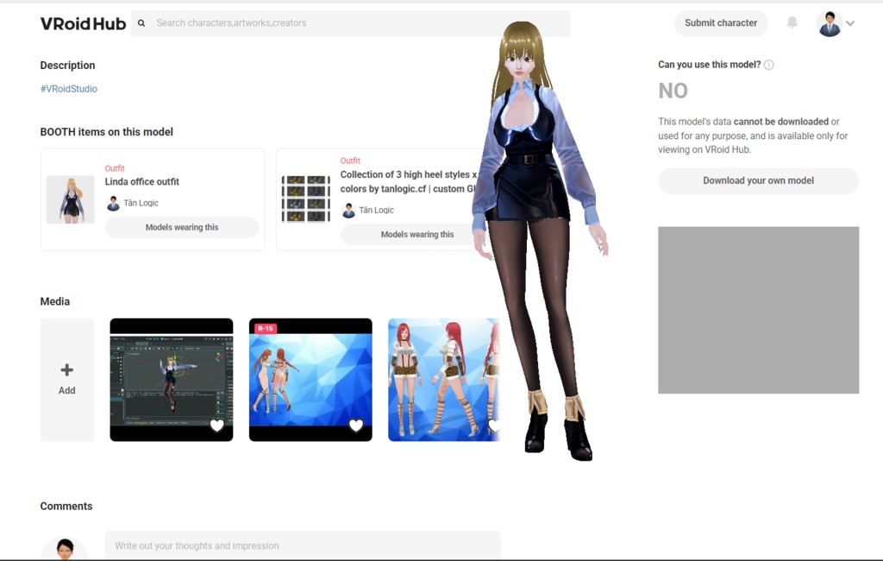Open the R-15 labeled media thumbnail
This screenshot has height=561, width=883.
pos(310,380)
